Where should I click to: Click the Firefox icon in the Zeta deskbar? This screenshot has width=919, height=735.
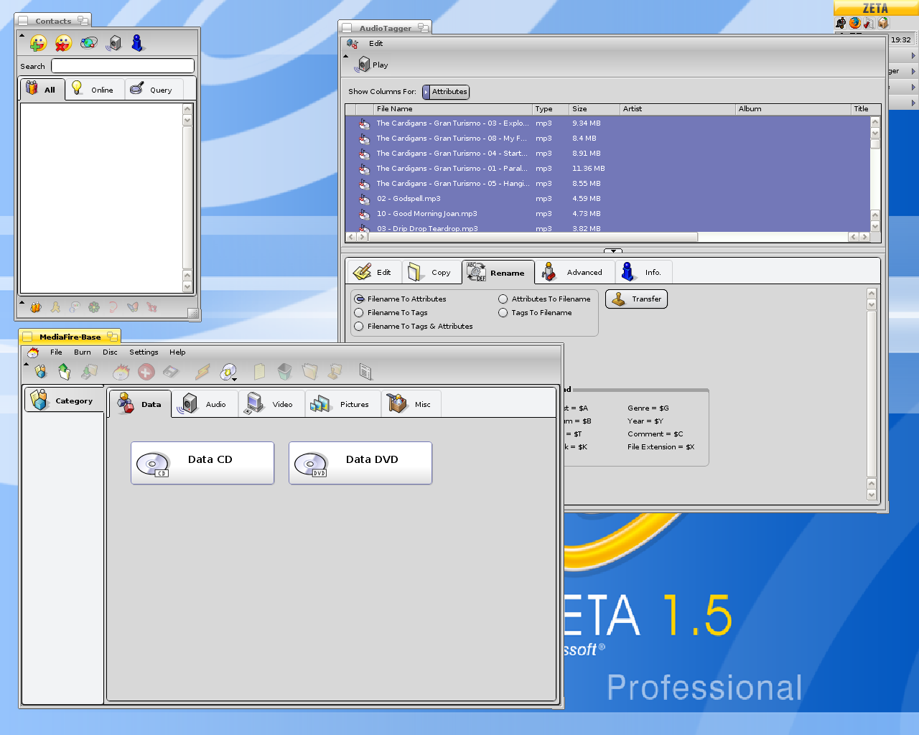click(854, 23)
